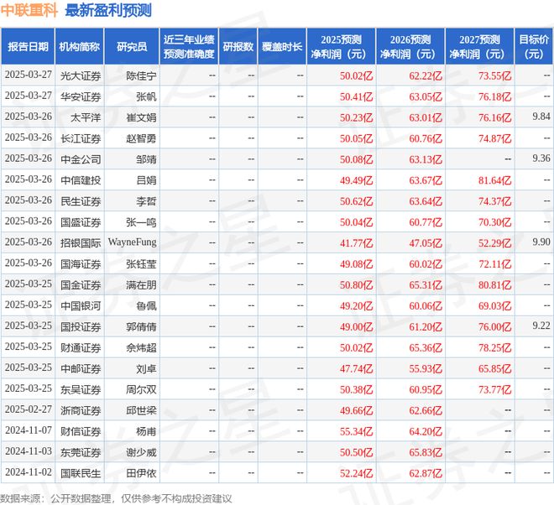Click the 2027预测净利润 column header
The width and height of the screenshot is (554, 505).
[x=479, y=47]
